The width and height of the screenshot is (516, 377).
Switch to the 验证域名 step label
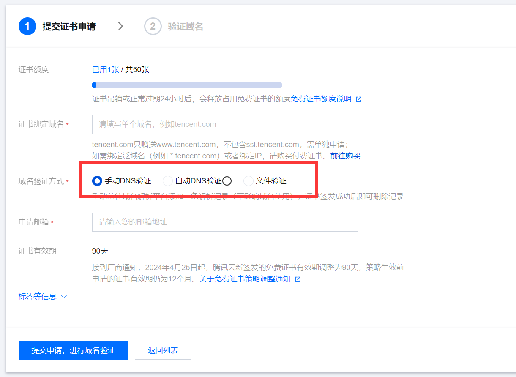(186, 27)
